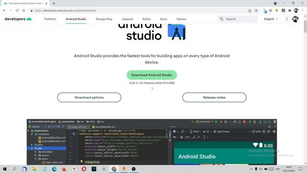The image size is (307, 173).
Task: Show hidden system tray icons
Action: pos(251,169)
